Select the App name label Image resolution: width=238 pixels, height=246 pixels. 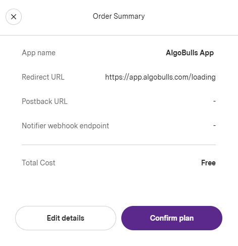pos(38,53)
